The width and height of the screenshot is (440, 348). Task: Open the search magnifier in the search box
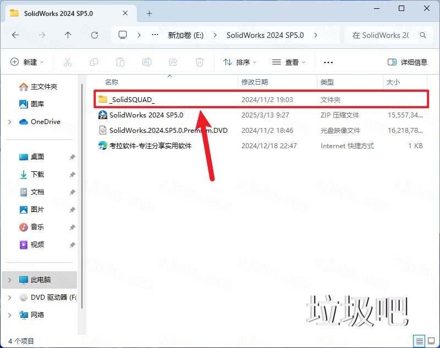[423, 35]
